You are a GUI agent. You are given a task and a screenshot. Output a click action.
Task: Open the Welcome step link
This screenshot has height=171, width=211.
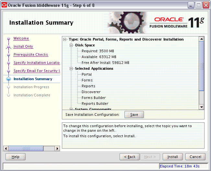21,38
